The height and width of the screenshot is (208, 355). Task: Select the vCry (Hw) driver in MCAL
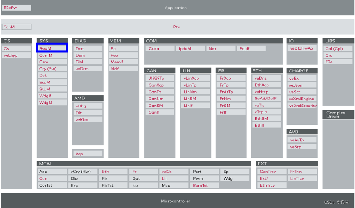pos(83,172)
